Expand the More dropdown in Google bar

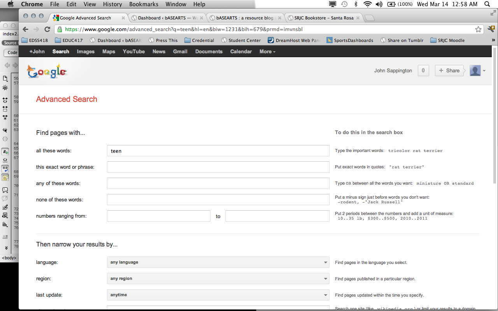[x=267, y=51]
